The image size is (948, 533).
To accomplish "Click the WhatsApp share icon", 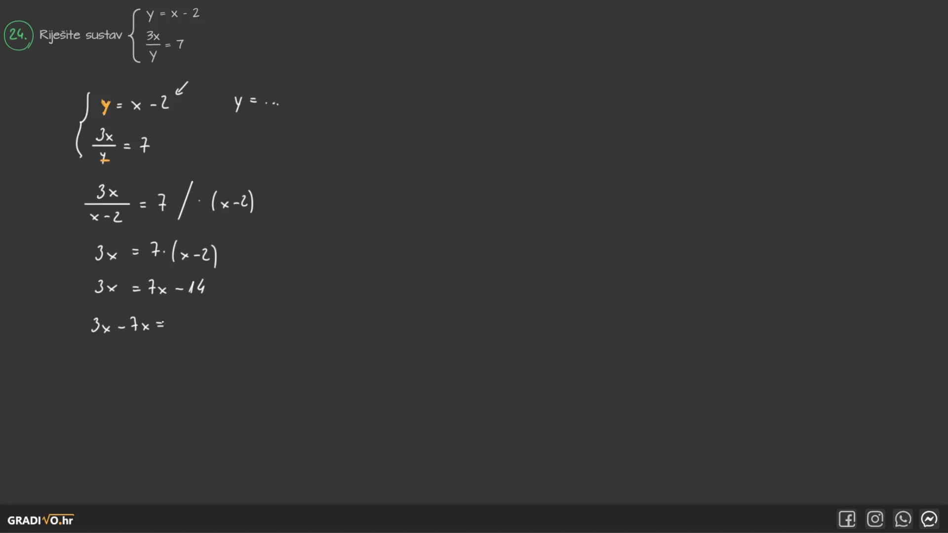I will [903, 519].
